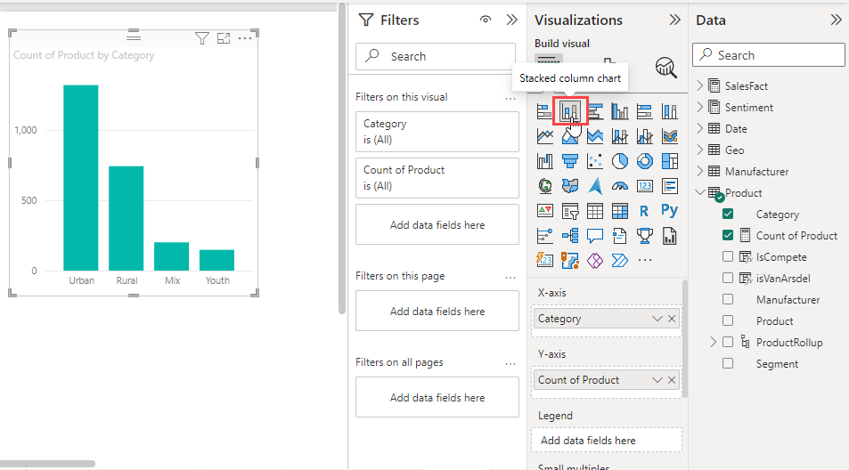Select the Stacked area chart visual
The height and width of the screenshot is (470, 849).
pyautogui.click(x=594, y=136)
